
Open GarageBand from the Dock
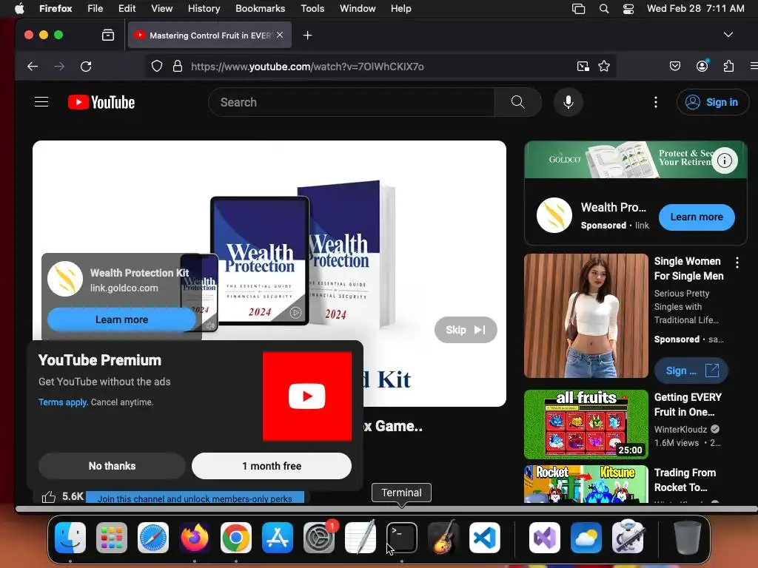[443, 538]
